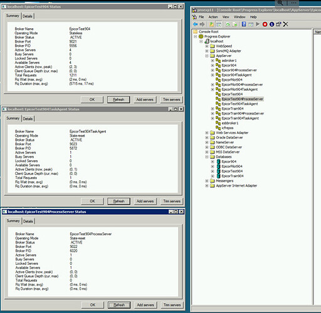Screen dimensions: 321x313
Task: Click the blue Status info icon
Action: click(271, 24)
